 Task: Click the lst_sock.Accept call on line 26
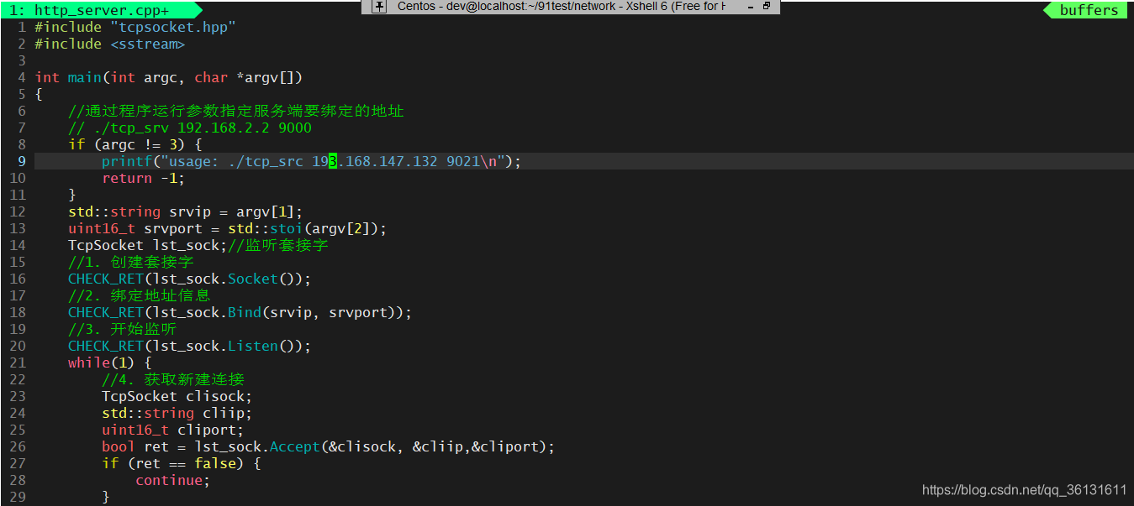point(375,446)
